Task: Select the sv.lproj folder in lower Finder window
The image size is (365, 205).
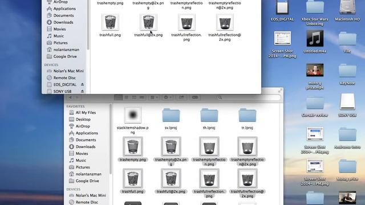Action: click(x=171, y=115)
